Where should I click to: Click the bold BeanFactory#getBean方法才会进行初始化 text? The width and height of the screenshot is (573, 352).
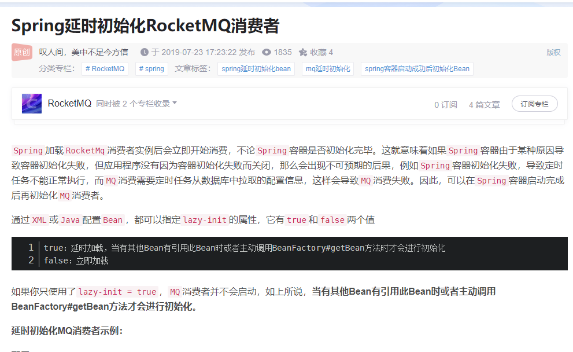[104, 306]
